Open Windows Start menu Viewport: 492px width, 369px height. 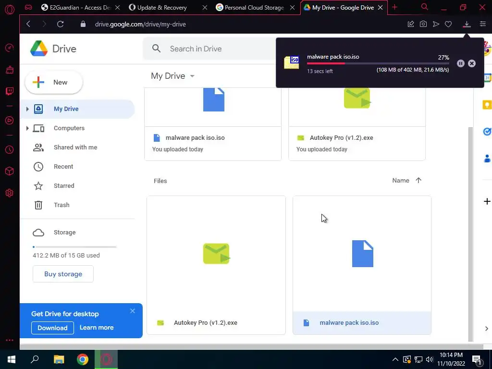click(12, 359)
